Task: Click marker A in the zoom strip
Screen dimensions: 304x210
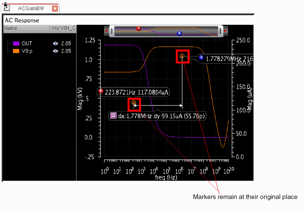Action: click(x=139, y=28)
